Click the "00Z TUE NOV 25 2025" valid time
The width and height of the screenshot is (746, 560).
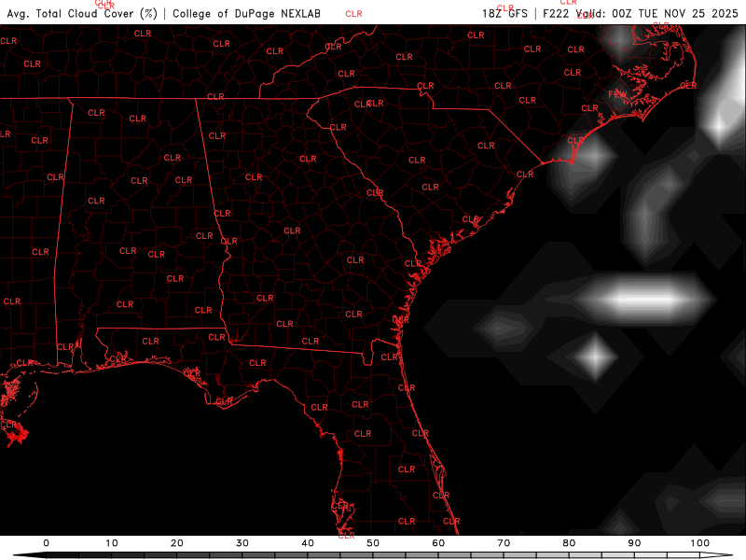click(x=675, y=13)
